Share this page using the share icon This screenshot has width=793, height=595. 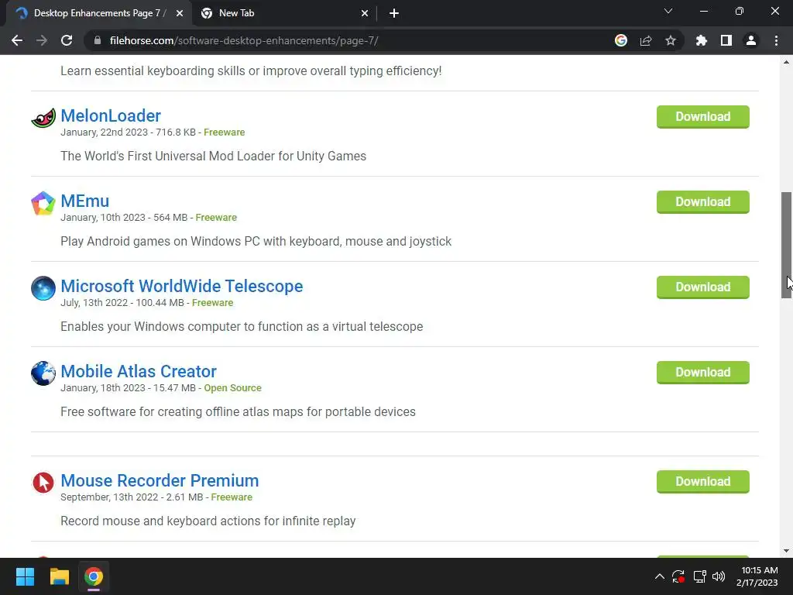pyautogui.click(x=646, y=40)
